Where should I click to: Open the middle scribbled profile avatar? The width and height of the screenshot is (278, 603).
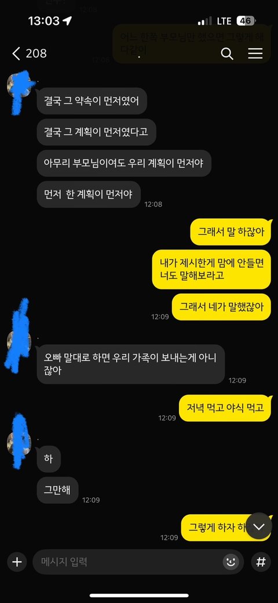pyautogui.click(x=19, y=337)
